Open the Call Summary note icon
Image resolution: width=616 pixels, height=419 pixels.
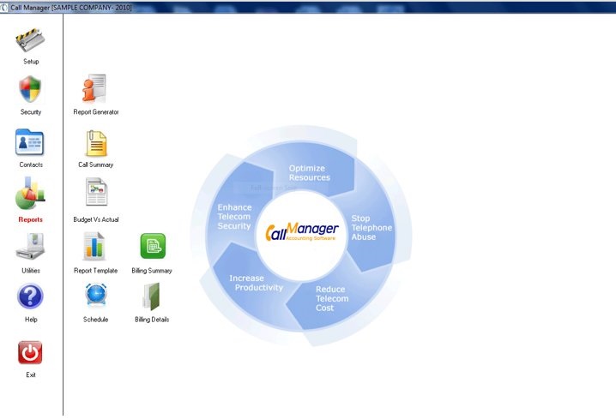click(x=96, y=143)
